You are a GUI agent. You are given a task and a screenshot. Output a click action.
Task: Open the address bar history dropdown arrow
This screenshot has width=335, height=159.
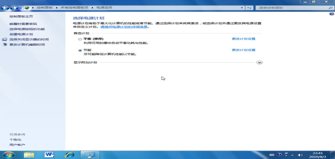click(x=242, y=8)
